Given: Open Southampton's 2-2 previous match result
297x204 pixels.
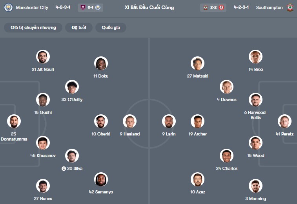Looking at the screenshot, I should (214, 7).
